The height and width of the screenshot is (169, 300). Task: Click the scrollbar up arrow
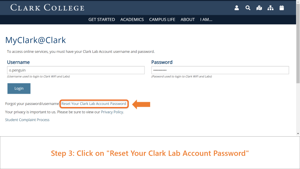tap(298, 1)
